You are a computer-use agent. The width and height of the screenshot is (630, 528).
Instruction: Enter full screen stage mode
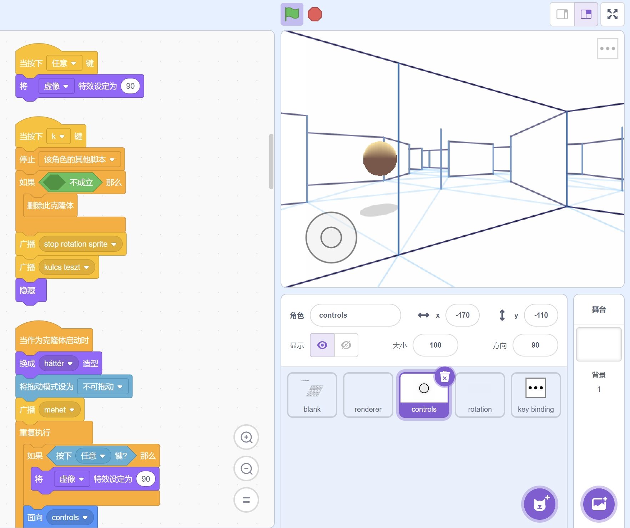click(612, 15)
